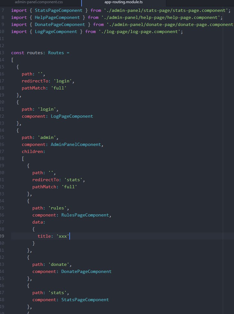
Task: Click the path: 'stats' line
Action: pyautogui.click(x=51, y=293)
